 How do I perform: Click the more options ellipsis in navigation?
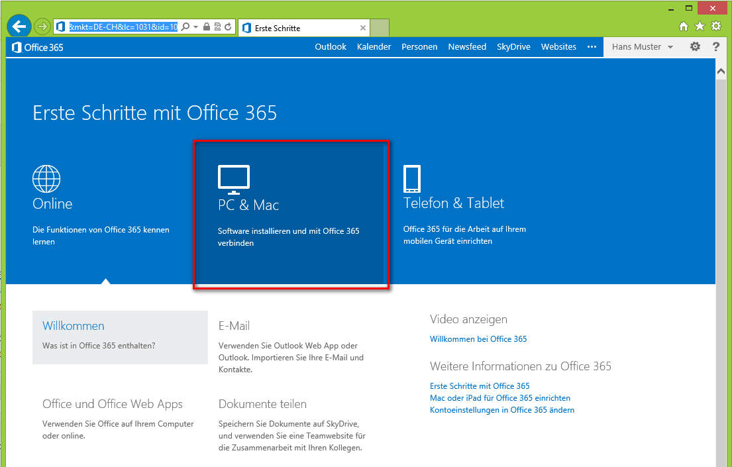(x=592, y=46)
